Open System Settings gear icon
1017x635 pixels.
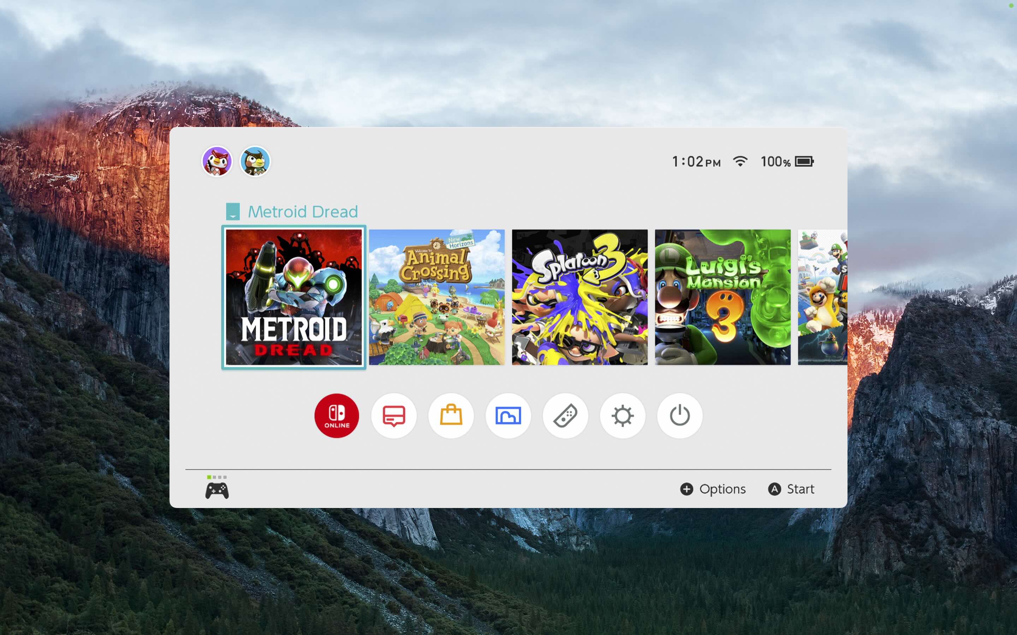(x=623, y=415)
